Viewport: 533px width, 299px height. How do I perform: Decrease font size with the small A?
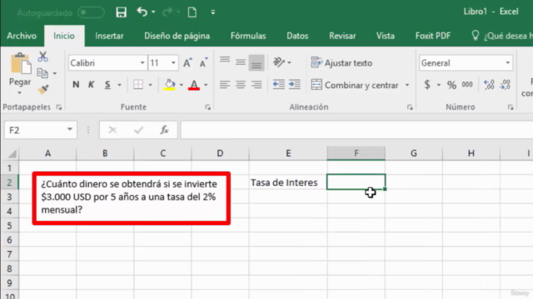click(203, 63)
